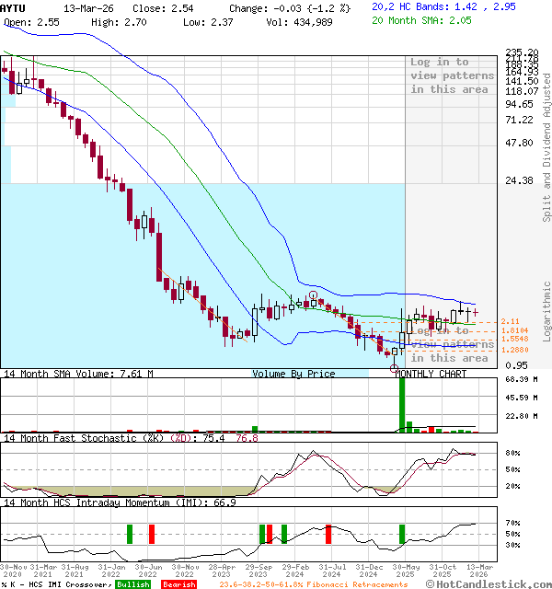Click the latest candlestick on the price chart
This screenshot has height=589, width=552.
(475, 313)
